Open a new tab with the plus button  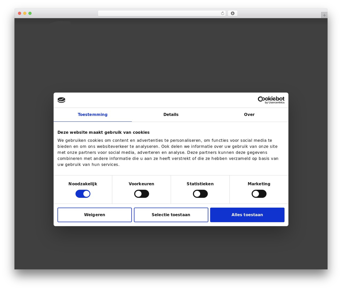click(x=324, y=15)
